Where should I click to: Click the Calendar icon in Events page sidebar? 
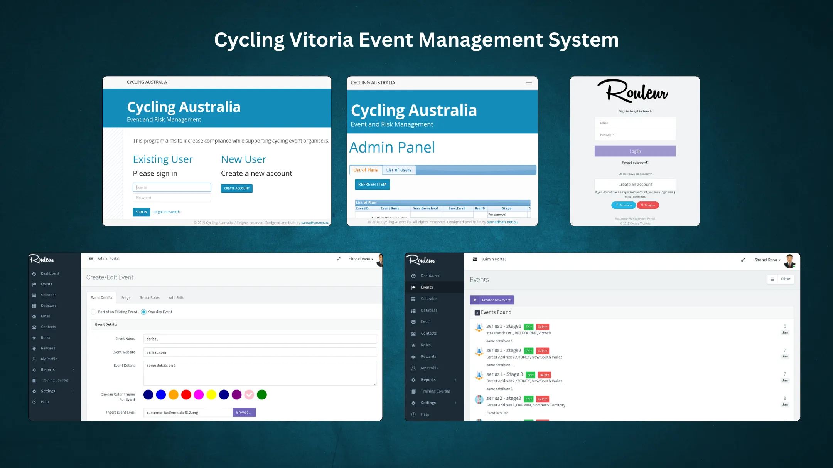tap(413, 299)
